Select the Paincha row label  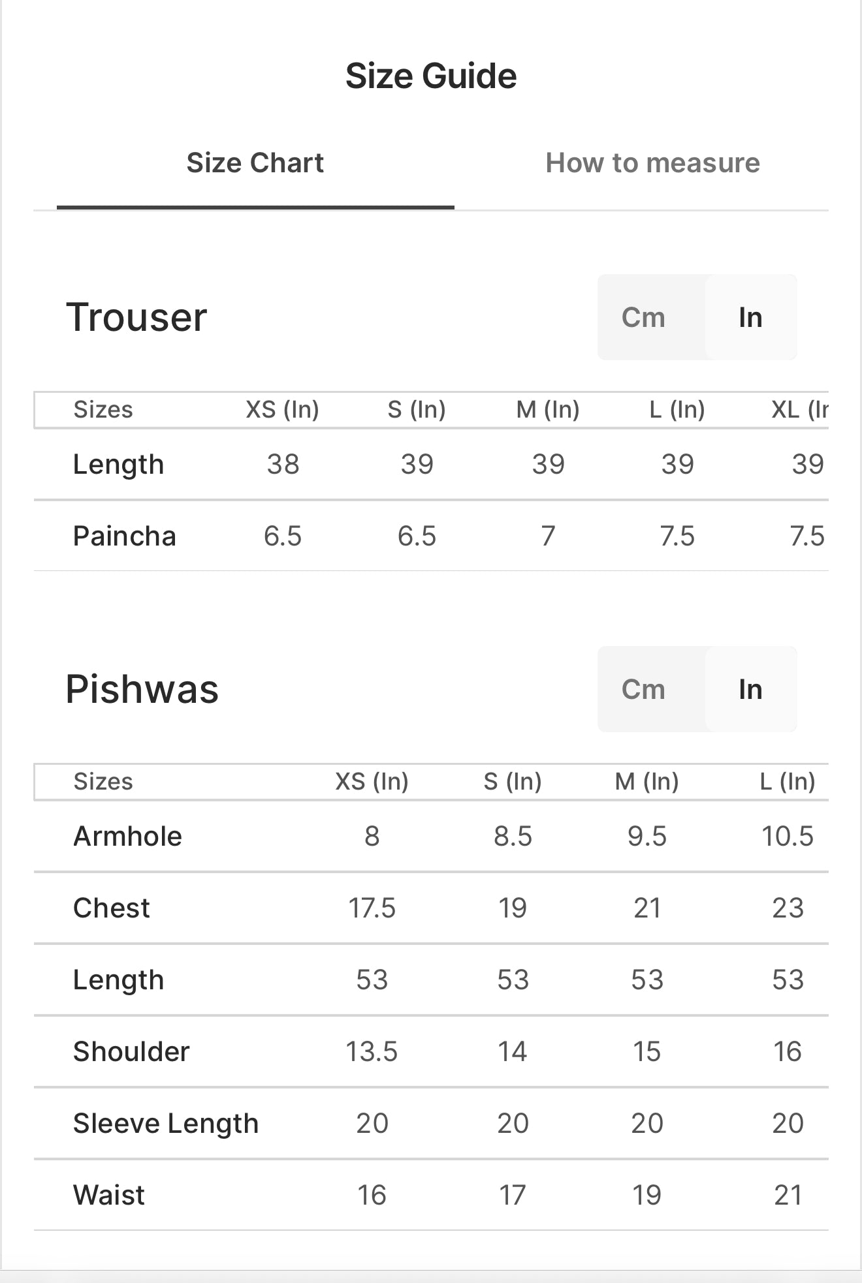[124, 536]
